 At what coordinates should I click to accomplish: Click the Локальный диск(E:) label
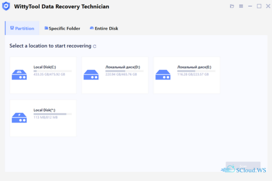click(194, 67)
